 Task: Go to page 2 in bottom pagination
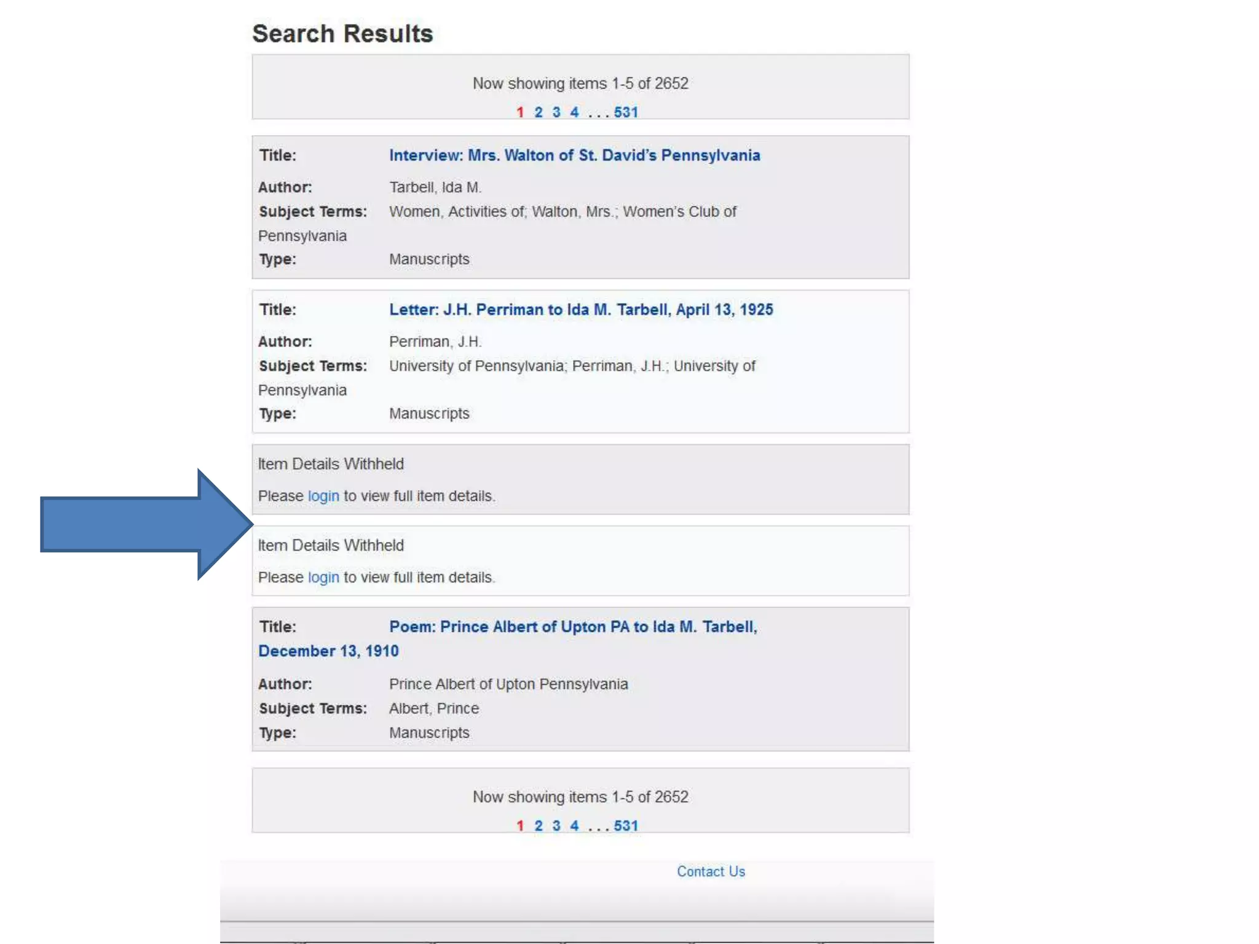click(x=538, y=826)
